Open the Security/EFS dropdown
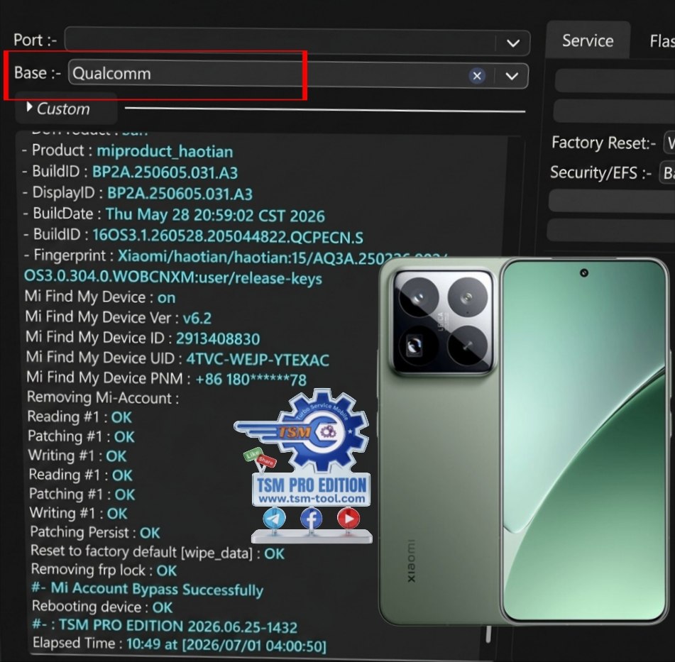675x662 pixels. pyautogui.click(x=667, y=172)
